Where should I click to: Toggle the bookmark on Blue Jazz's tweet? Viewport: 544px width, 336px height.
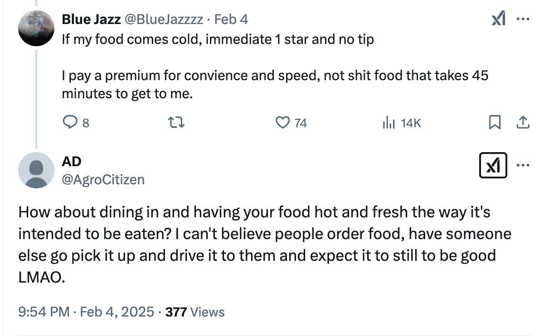[495, 122]
